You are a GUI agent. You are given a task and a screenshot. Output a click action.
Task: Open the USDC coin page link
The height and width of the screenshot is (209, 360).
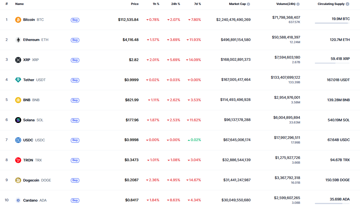coord(28,140)
